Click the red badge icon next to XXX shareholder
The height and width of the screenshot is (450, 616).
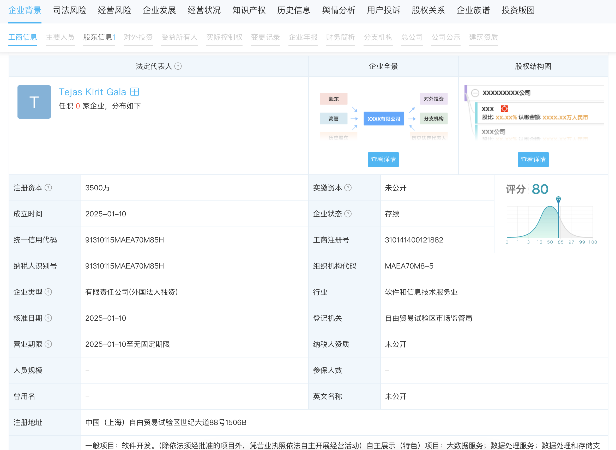click(504, 109)
